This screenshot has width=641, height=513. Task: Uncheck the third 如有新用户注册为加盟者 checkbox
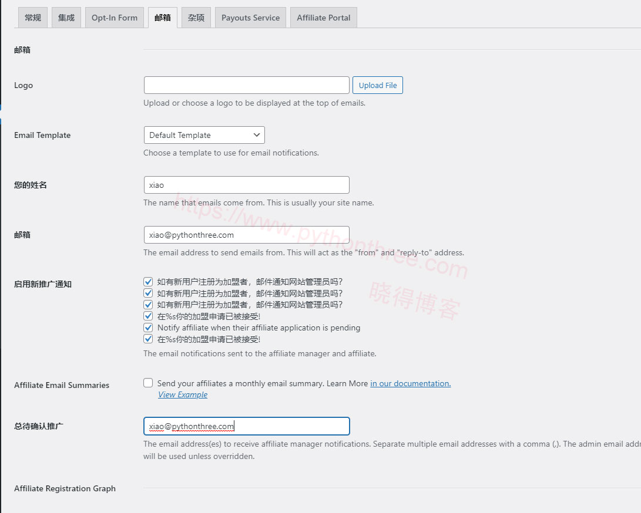click(148, 304)
